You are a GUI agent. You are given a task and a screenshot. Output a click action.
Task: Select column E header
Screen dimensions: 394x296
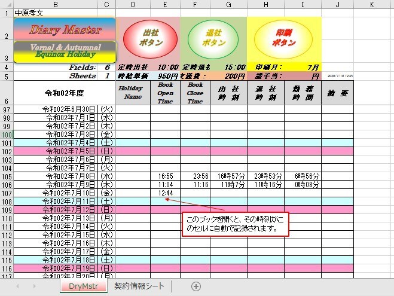[165, 4]
